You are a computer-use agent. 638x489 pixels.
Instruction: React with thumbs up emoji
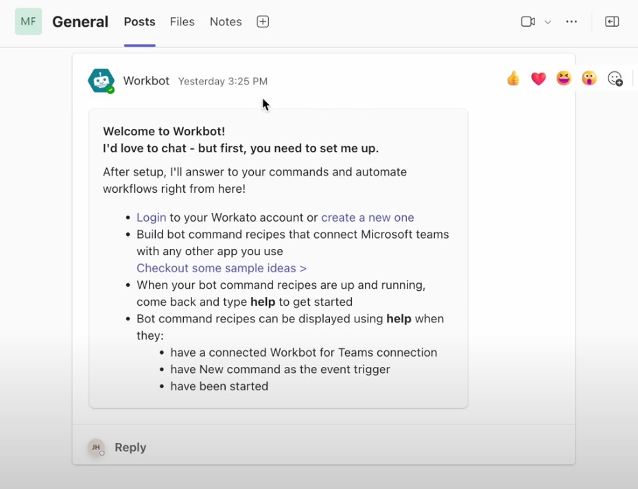coord(513,79)
